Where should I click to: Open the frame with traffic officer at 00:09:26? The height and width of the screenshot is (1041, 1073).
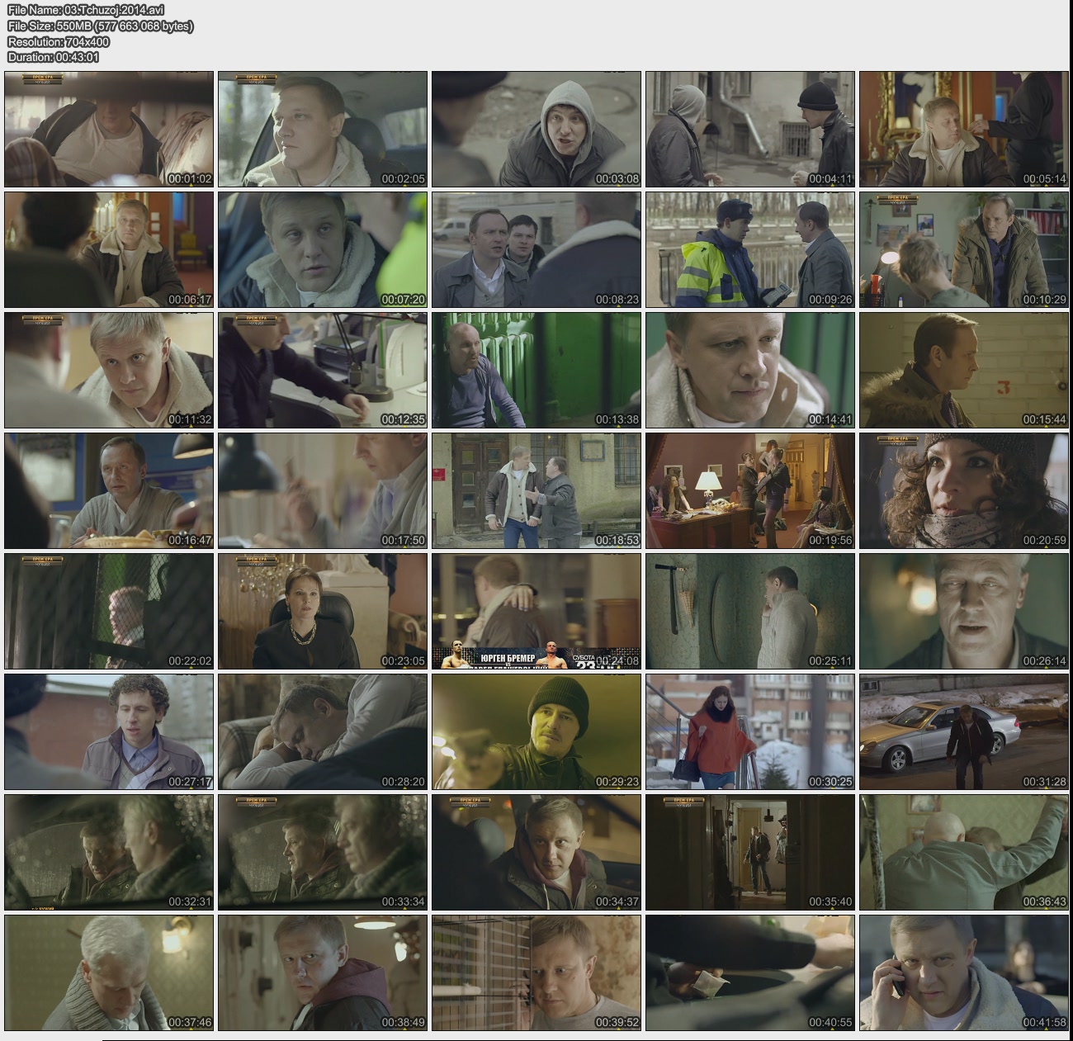pos(749,249)
